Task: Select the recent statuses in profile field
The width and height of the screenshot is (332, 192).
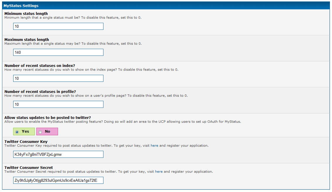Action: 58,104
